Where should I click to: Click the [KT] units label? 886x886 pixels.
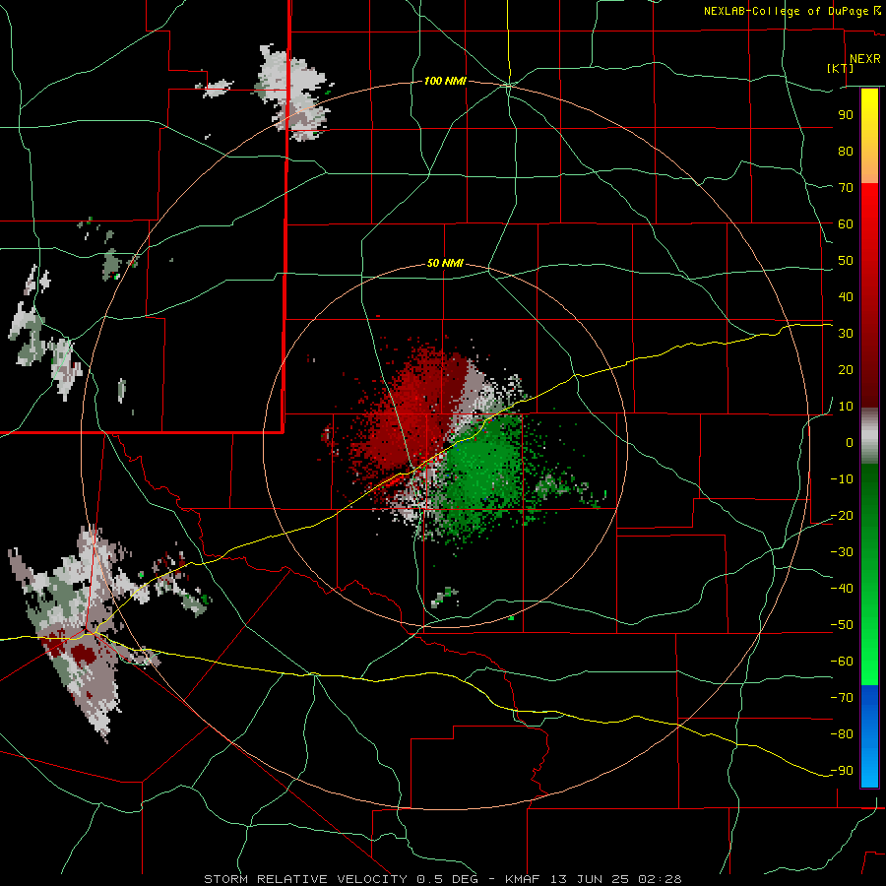pos(840,68)
